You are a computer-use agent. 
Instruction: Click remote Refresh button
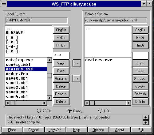click(x=140, y=94)
